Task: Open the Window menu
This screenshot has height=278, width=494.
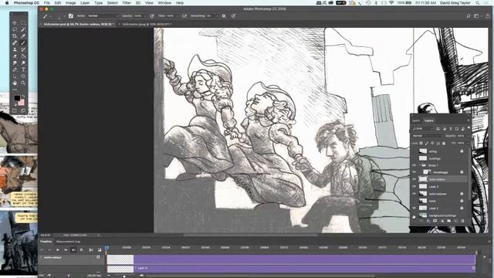Action: point(164,3)
